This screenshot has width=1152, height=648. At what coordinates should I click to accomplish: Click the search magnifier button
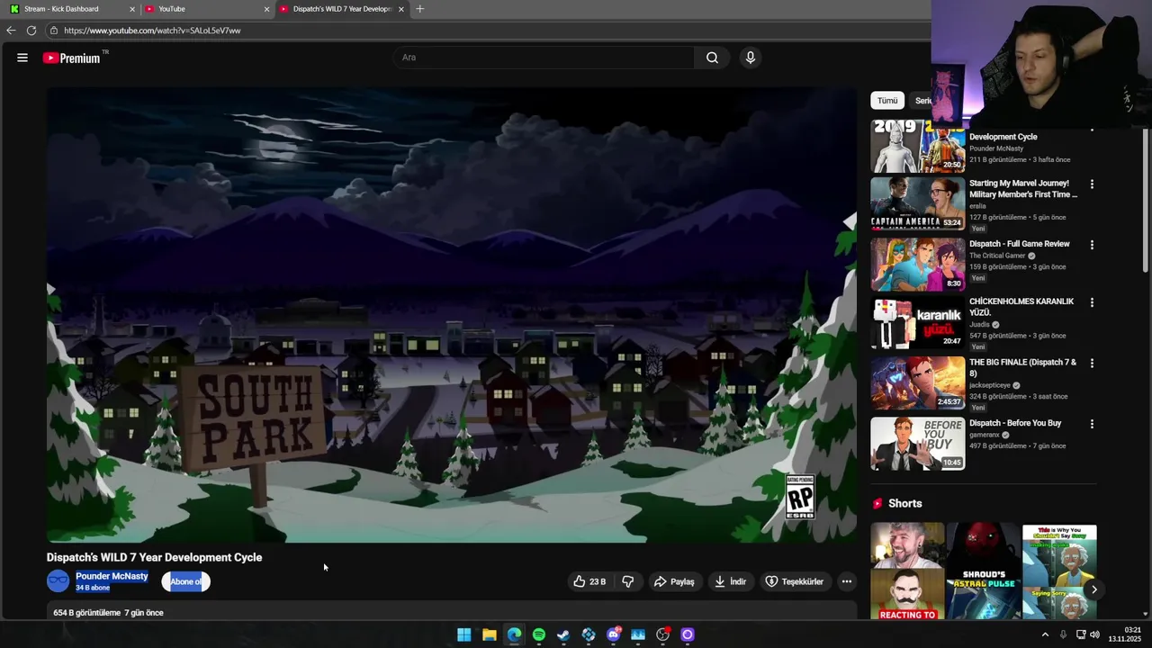point(712,58)
